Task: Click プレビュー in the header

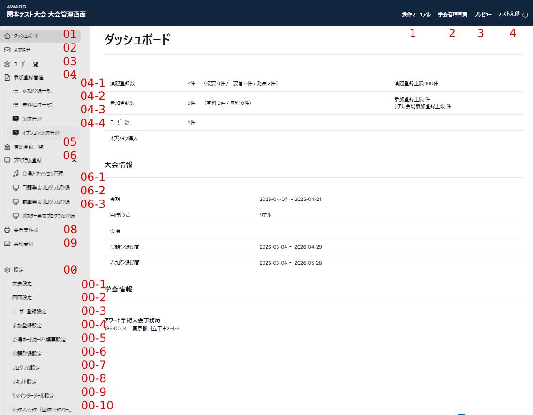Action: click(483, 15)
